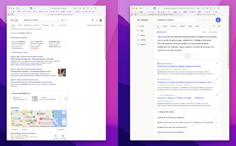Click "Más fontaneros en Valencia" link
Screen dimensions: 236x146
click(20, 52)
